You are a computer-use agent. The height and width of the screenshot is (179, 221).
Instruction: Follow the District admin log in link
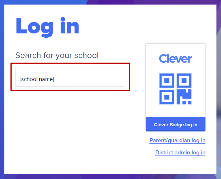tap(180, 153)
